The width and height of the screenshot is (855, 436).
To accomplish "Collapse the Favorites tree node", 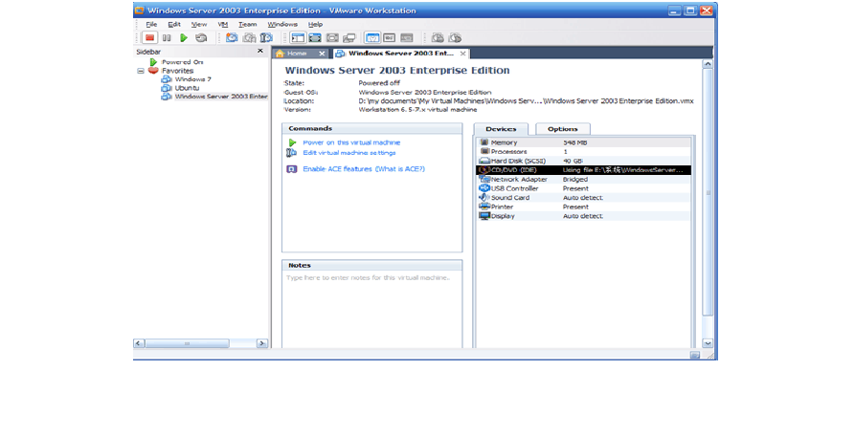I will pos(141,71).
